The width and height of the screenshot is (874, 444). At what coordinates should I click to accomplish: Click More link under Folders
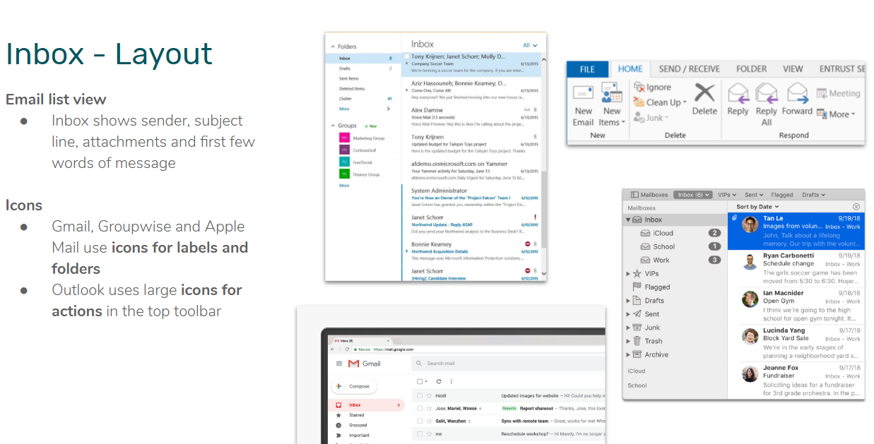(x=344, y=109)
